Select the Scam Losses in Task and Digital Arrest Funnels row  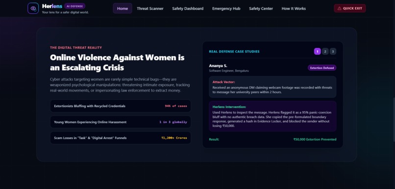point(121,138)
